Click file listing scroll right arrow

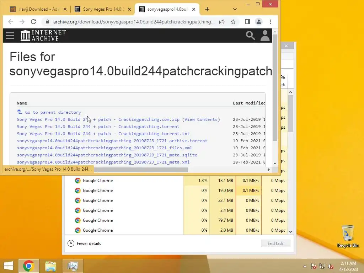click(x=269, y=170)
